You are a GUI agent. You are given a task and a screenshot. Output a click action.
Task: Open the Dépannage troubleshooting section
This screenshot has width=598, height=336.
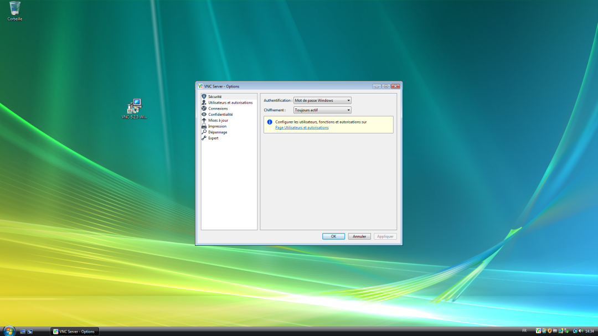[217, 132]
